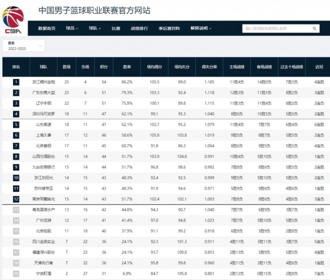The height and width of the screenshot is (280, 330).
Task: Open team 广州龙狮
Action: pos(44,220)
